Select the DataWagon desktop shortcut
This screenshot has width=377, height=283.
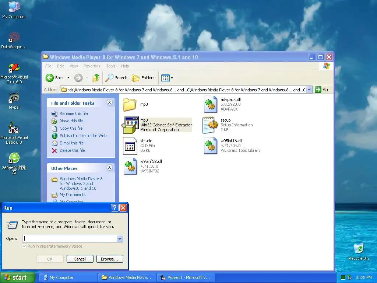pos(14,40)
